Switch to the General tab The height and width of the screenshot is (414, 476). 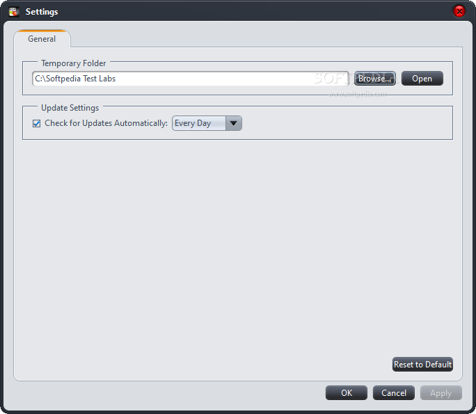(42, 39)
